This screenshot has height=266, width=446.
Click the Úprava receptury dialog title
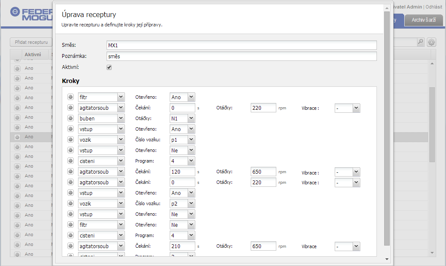click(89, 14)
